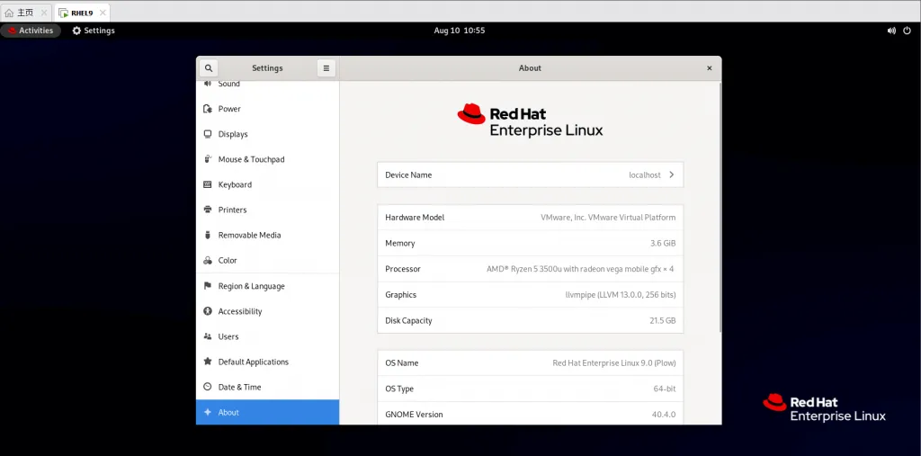Screen dimensions: 921x456
Task: Open the Settings hamburger menu
Action: 326,68
